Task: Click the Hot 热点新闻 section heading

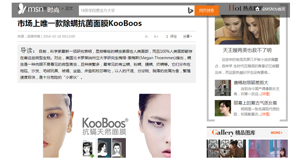Action: [x=246, y=8]
